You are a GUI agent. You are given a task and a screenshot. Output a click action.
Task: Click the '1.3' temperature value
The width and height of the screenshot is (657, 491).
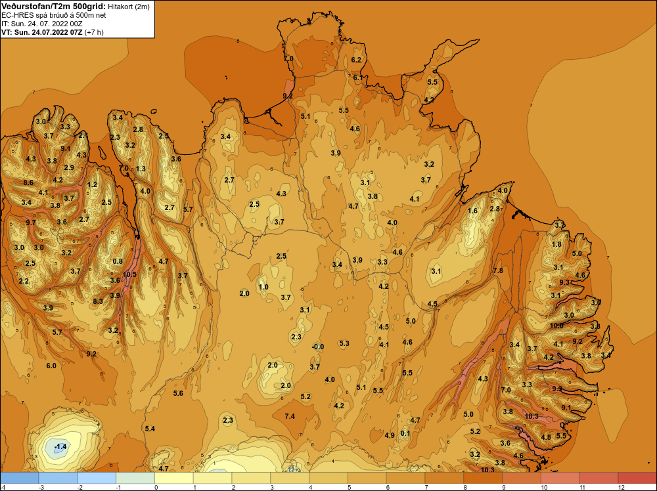coord(141,169)
